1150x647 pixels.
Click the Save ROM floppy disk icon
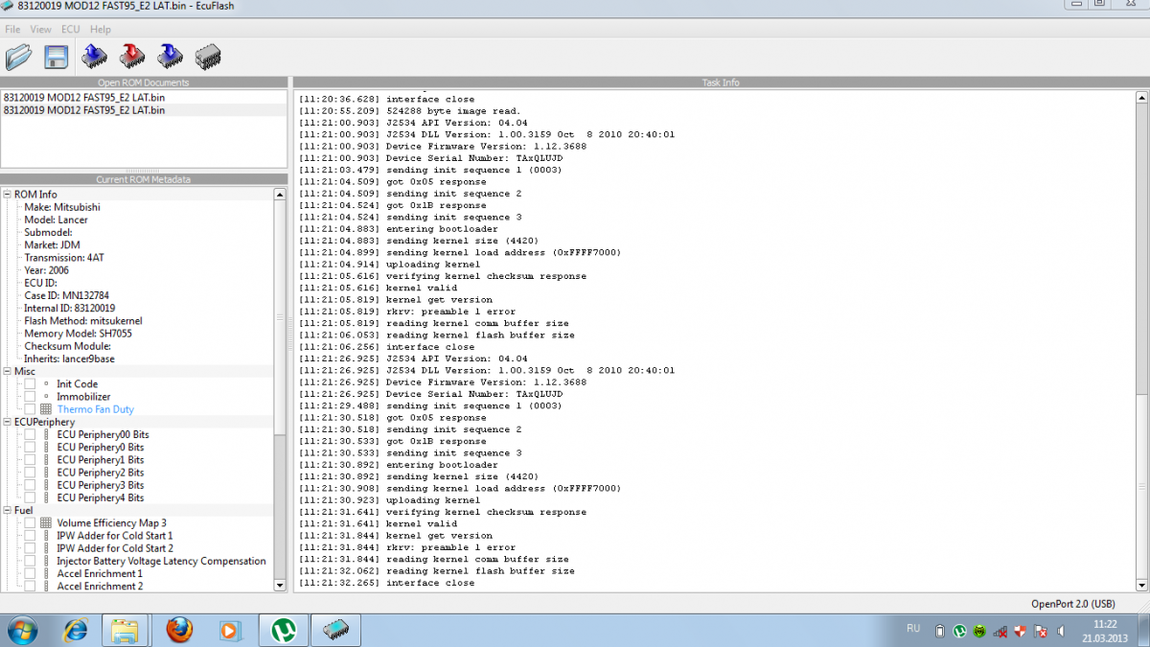(x=56, y=58)
